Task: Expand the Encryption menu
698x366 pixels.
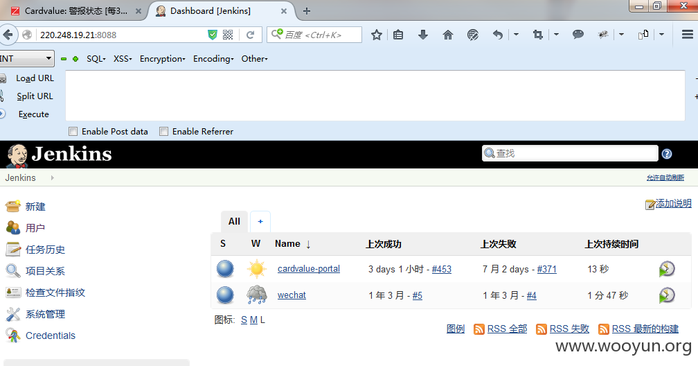Action: click(x=163, y=59)
